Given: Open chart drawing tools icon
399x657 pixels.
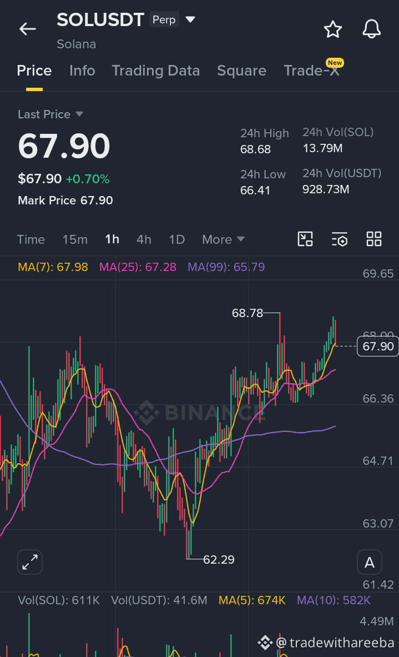Looking at the screenshot, I should click(305, 239).
